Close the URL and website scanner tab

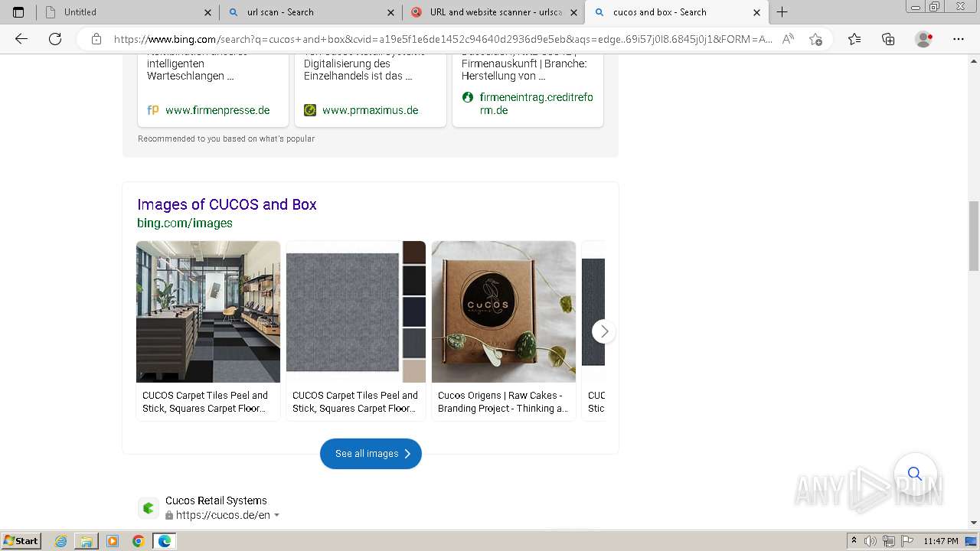click(573, 12)
